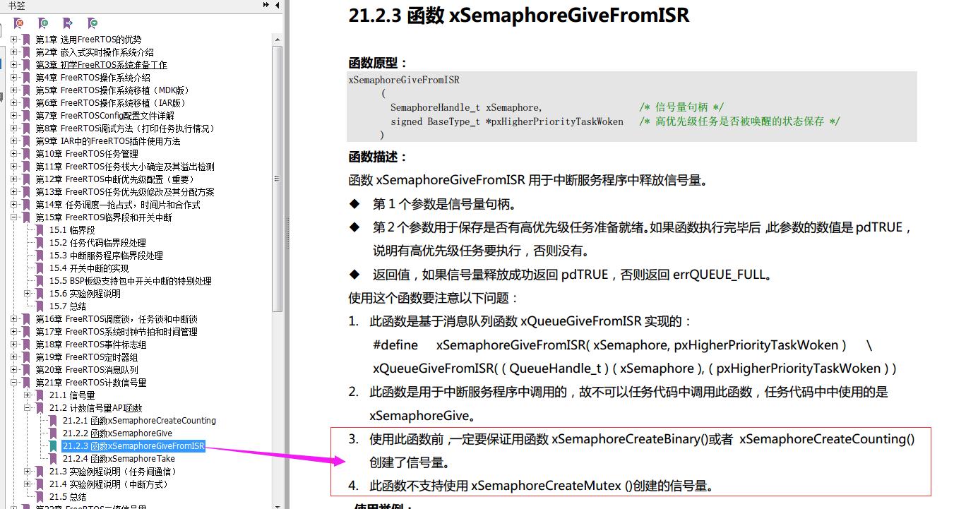Open bookmark 第5章 FreeRTOS操作系统移植（MDK版）
The image size is (978, 509).
(x=112, y=90)
